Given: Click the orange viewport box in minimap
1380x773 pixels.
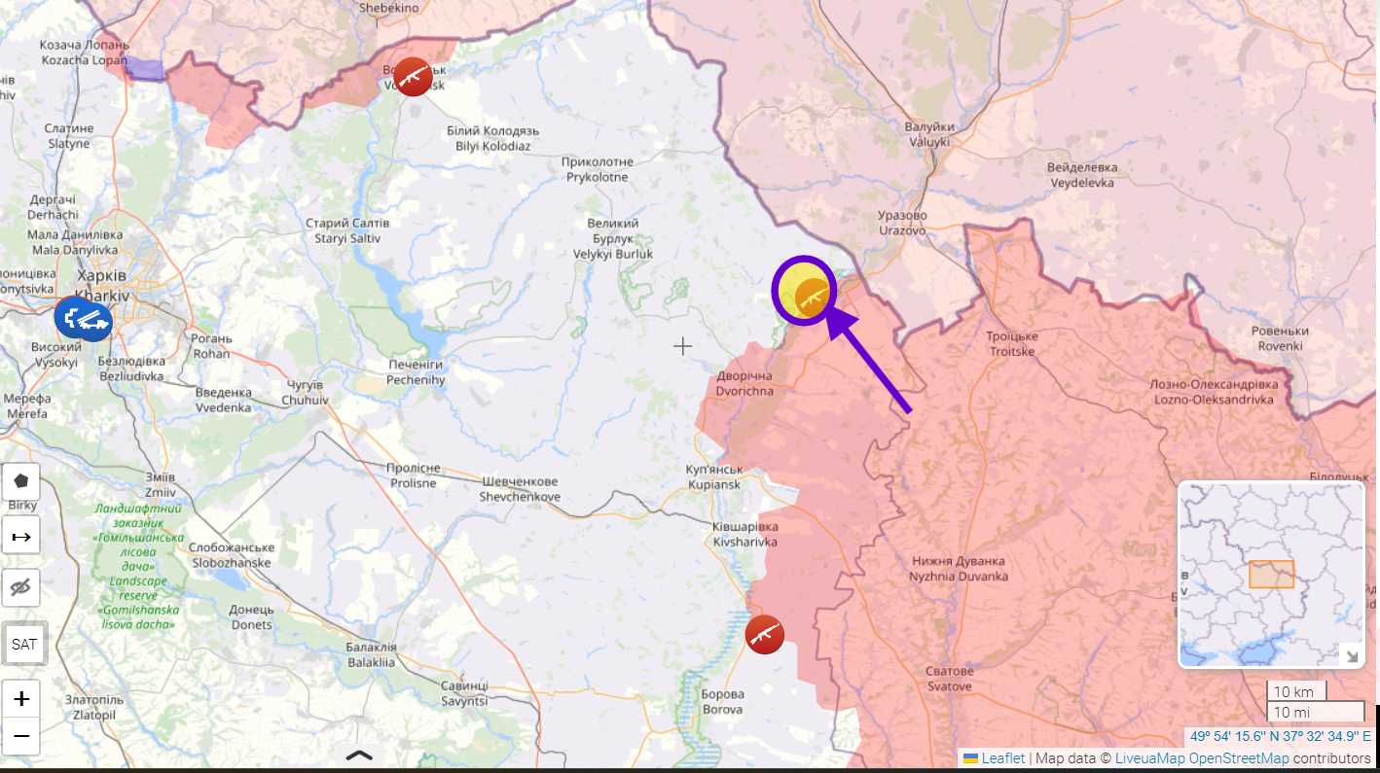Looking at the screenshot, I should point(1271,575).
